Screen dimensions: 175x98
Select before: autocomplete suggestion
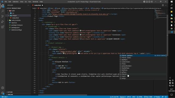[143, 70]
